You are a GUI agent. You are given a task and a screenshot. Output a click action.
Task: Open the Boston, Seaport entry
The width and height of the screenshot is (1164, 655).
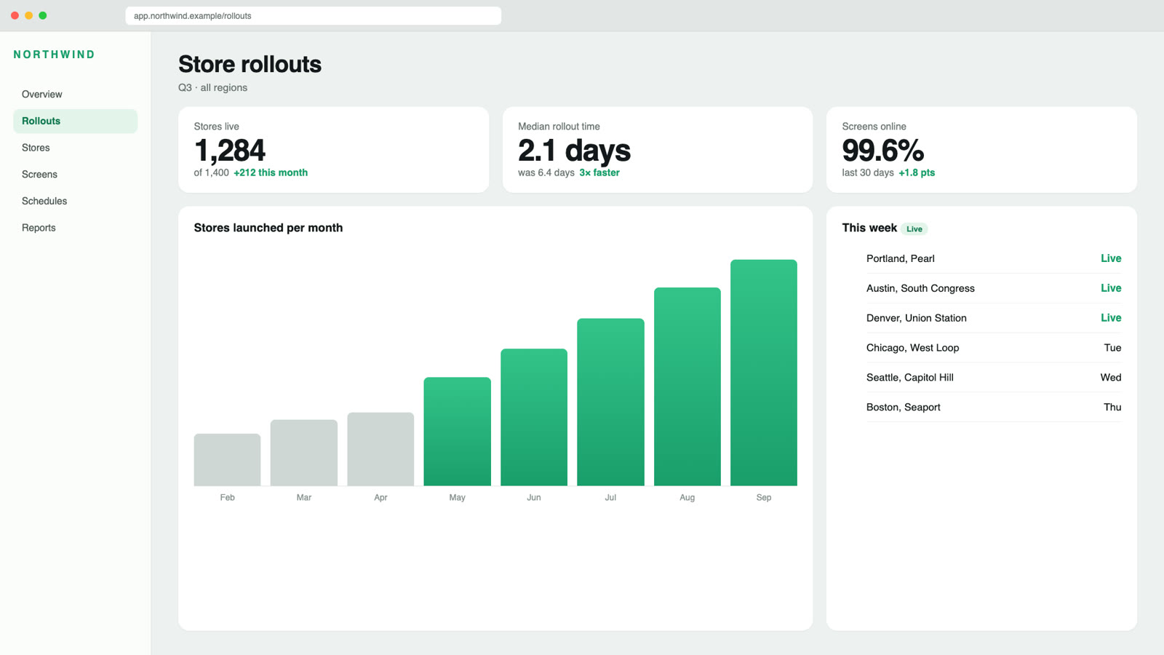tap(994, 407)
